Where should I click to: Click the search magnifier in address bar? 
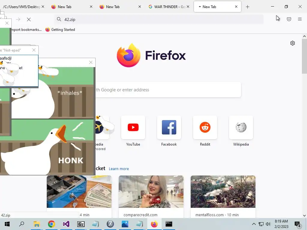click(x=59, y=19)
